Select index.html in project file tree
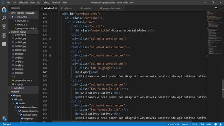Image resolution: width=224 pixels, height=126 pixels. point(19,88)
